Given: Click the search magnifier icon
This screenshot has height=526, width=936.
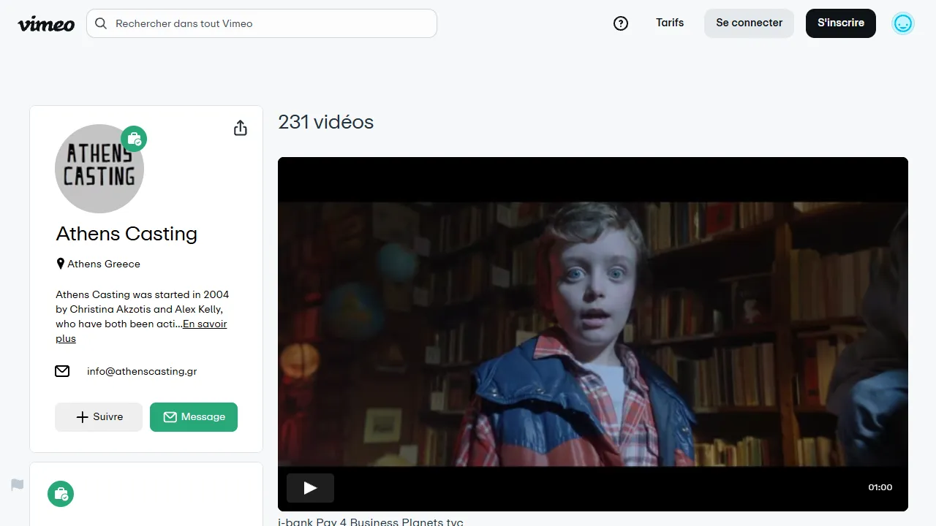Looking at the screenshot, I should 101,23.
